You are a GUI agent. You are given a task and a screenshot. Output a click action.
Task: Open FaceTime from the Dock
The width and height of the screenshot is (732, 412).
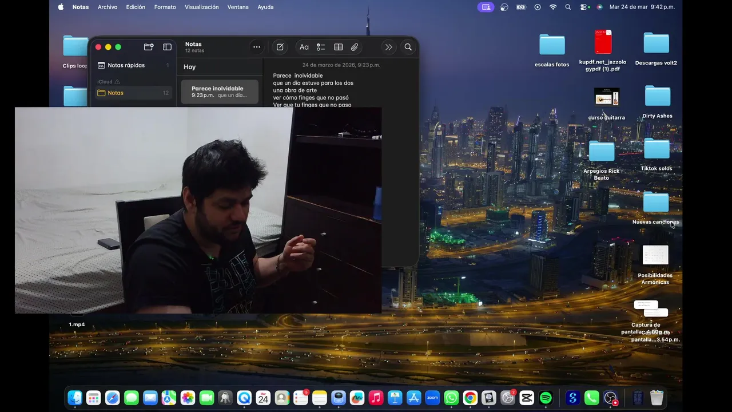pyautogui.click(x=206, y=398)
